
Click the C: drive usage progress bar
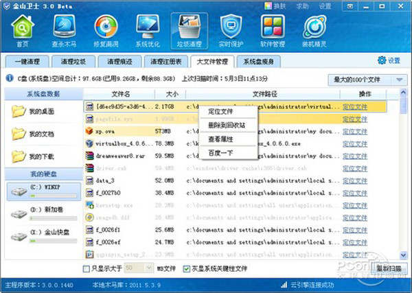(x=53, y=196)
